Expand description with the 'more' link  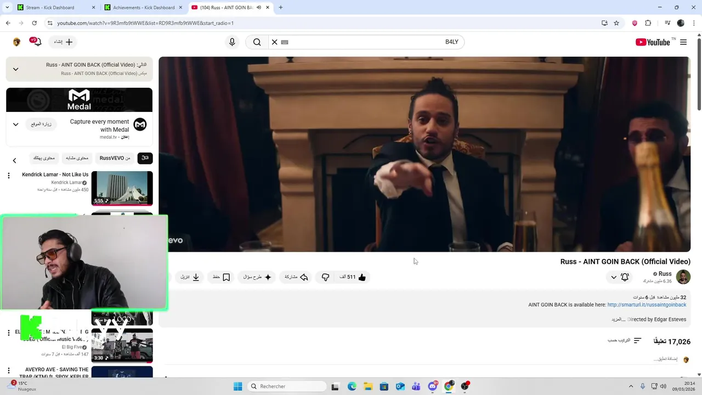point(618,319)
